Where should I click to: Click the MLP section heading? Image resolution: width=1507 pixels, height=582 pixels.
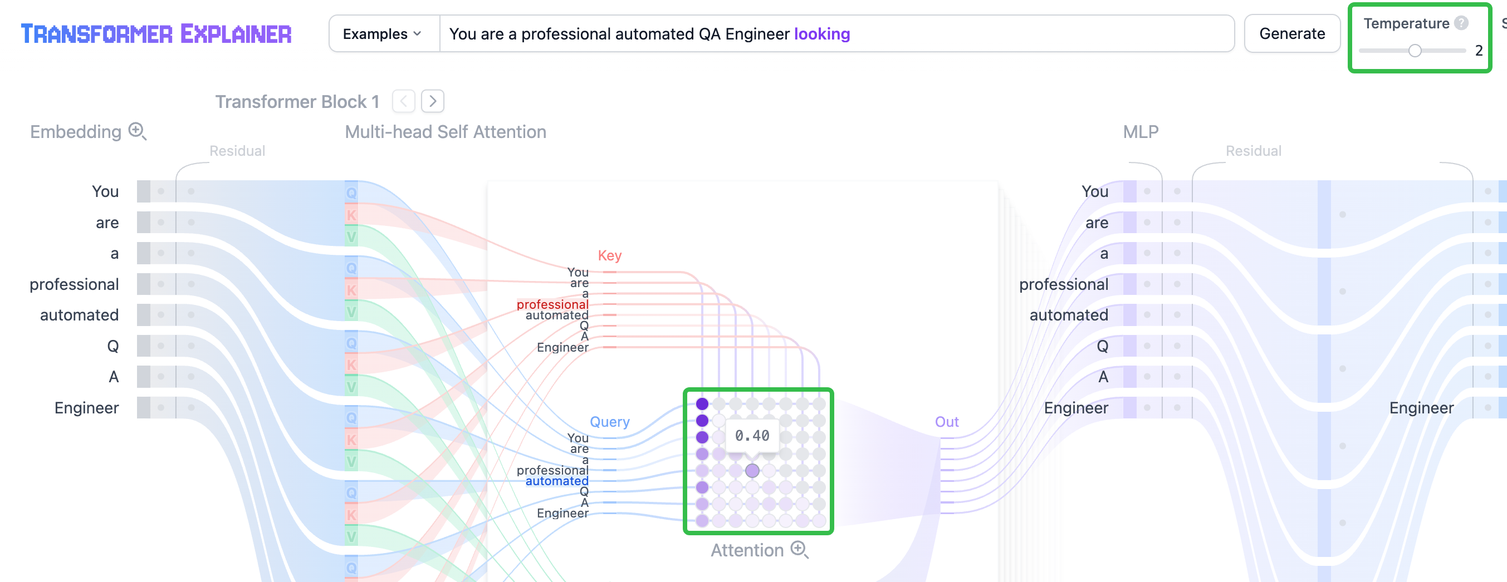point(1140,132)
